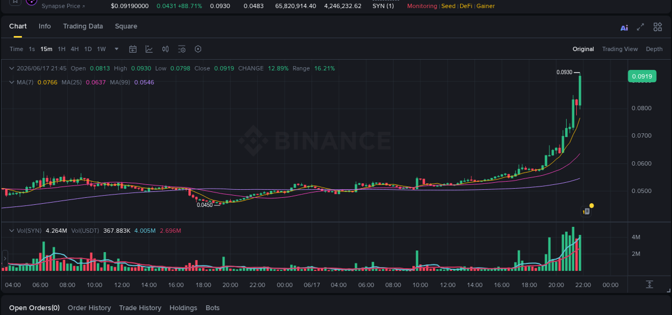Screen dimensions: 672x315
Task: Click the scale-reset icon at bottom right
Action: (x=649, y=284)
